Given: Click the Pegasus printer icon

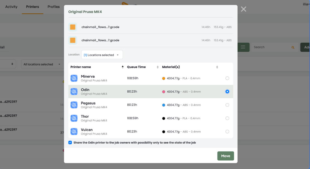Looking at the screenshot, I should click(74, 105).
